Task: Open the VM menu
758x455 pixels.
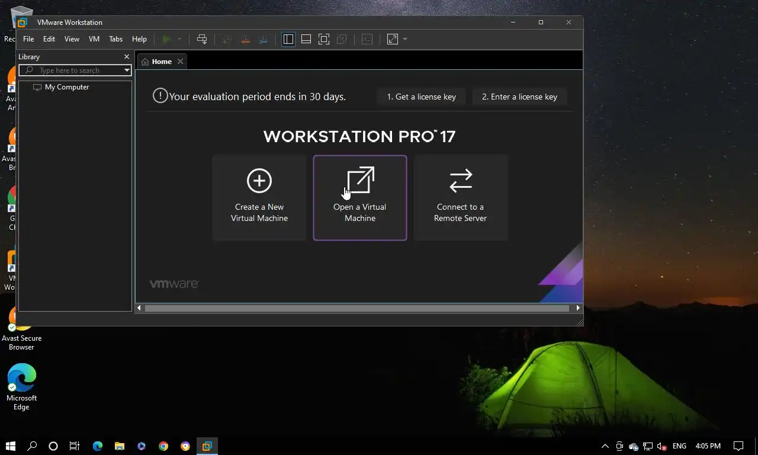Action: point(94,39)
